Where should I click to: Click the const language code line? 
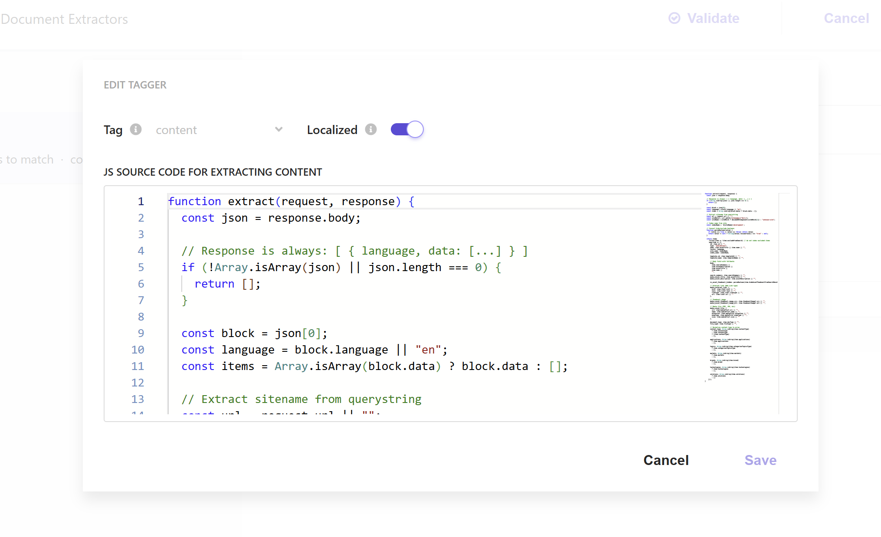pyautogui.click(x=314, y=350)
